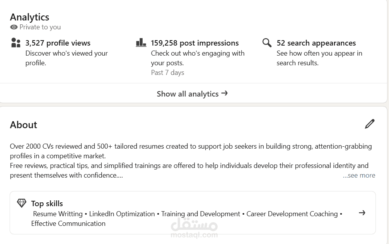Open 52 search appearances
This screenshot has height=244, width=389.
pos(316,43)
